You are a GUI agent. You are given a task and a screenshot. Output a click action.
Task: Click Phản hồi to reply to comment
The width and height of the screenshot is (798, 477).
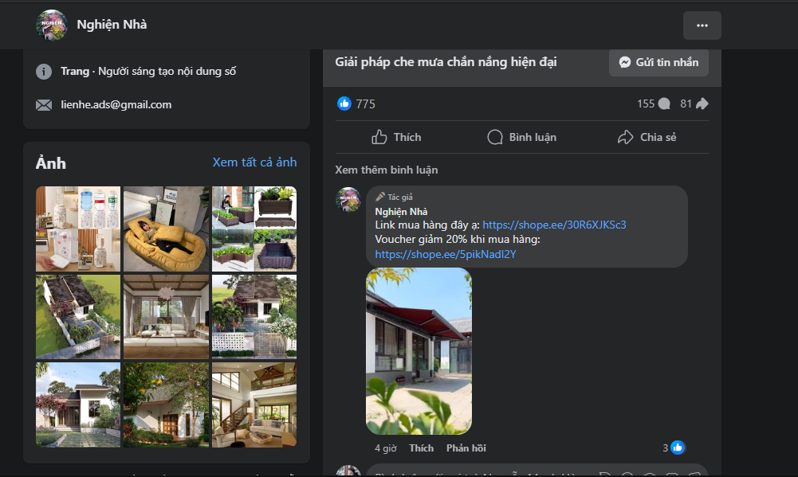466,448
